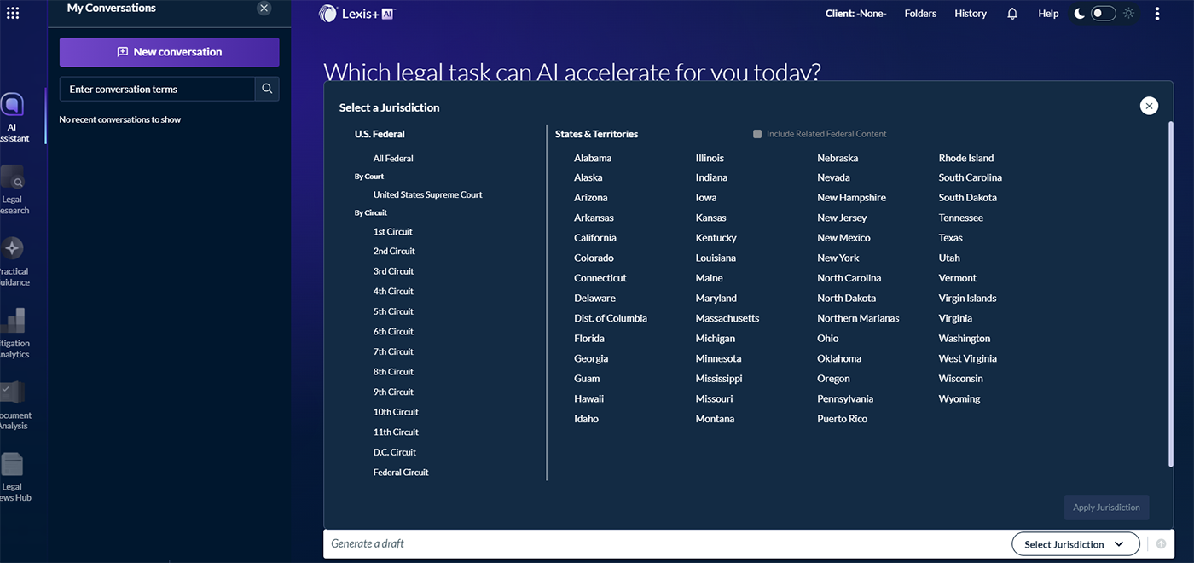Choose Guam
Viewport: 1194px width, 563px height.
pos(587,379)
